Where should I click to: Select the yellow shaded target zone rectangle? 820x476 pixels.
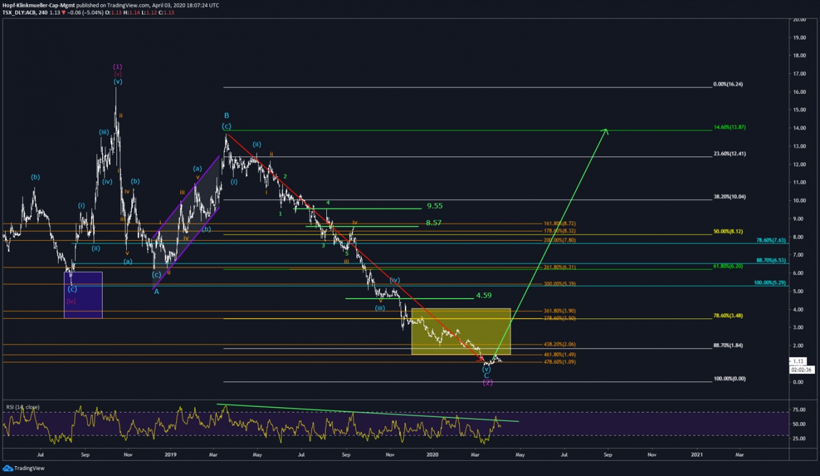click(x=461, y=332)
